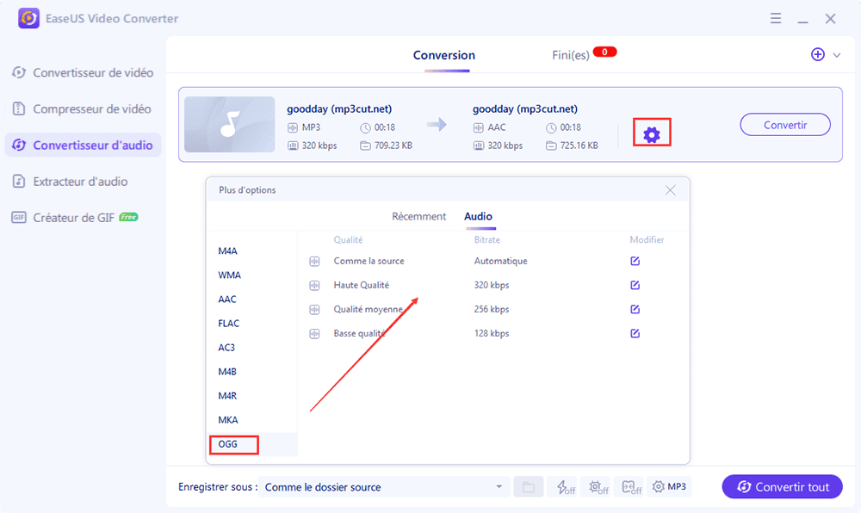Toggle high-speed conversion lightning option
This screenshot has height=513, width=861.
565,487
